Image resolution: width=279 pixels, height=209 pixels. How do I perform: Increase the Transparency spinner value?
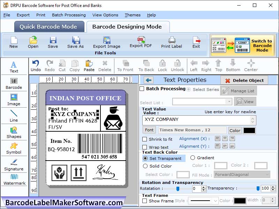coord(273,187)
